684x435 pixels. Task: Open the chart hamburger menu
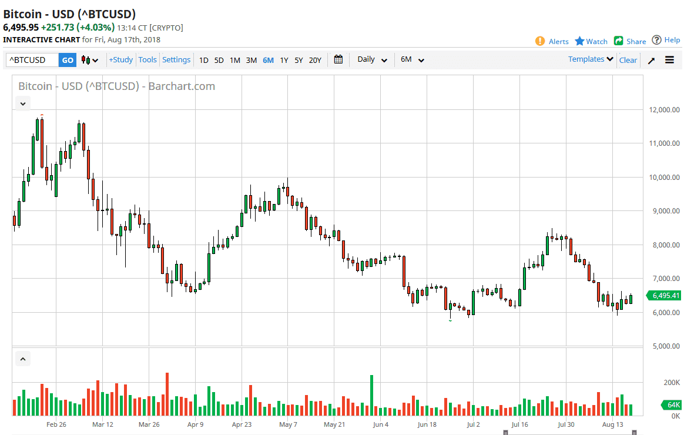670,59
